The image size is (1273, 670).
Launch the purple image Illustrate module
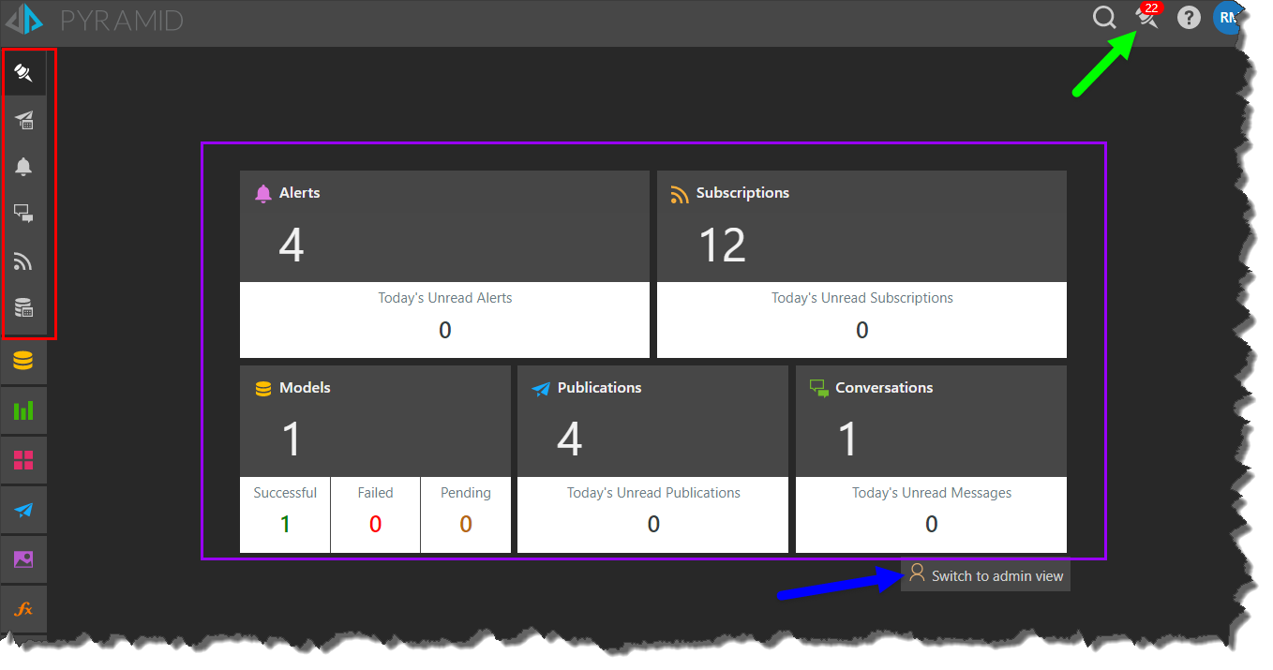(x=24, y=559)
